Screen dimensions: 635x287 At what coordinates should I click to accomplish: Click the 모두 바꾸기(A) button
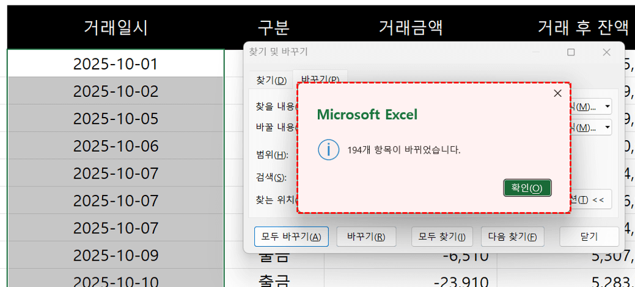[x=291, y=236]
